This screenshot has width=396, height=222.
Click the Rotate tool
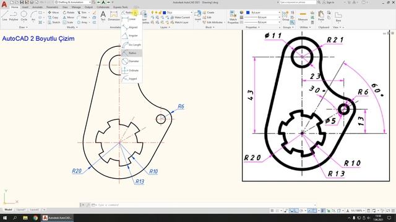(x=69, y=12)
